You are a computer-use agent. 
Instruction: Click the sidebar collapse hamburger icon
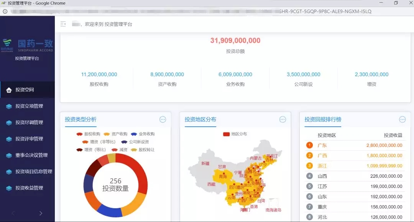click(x=63, y=24)
